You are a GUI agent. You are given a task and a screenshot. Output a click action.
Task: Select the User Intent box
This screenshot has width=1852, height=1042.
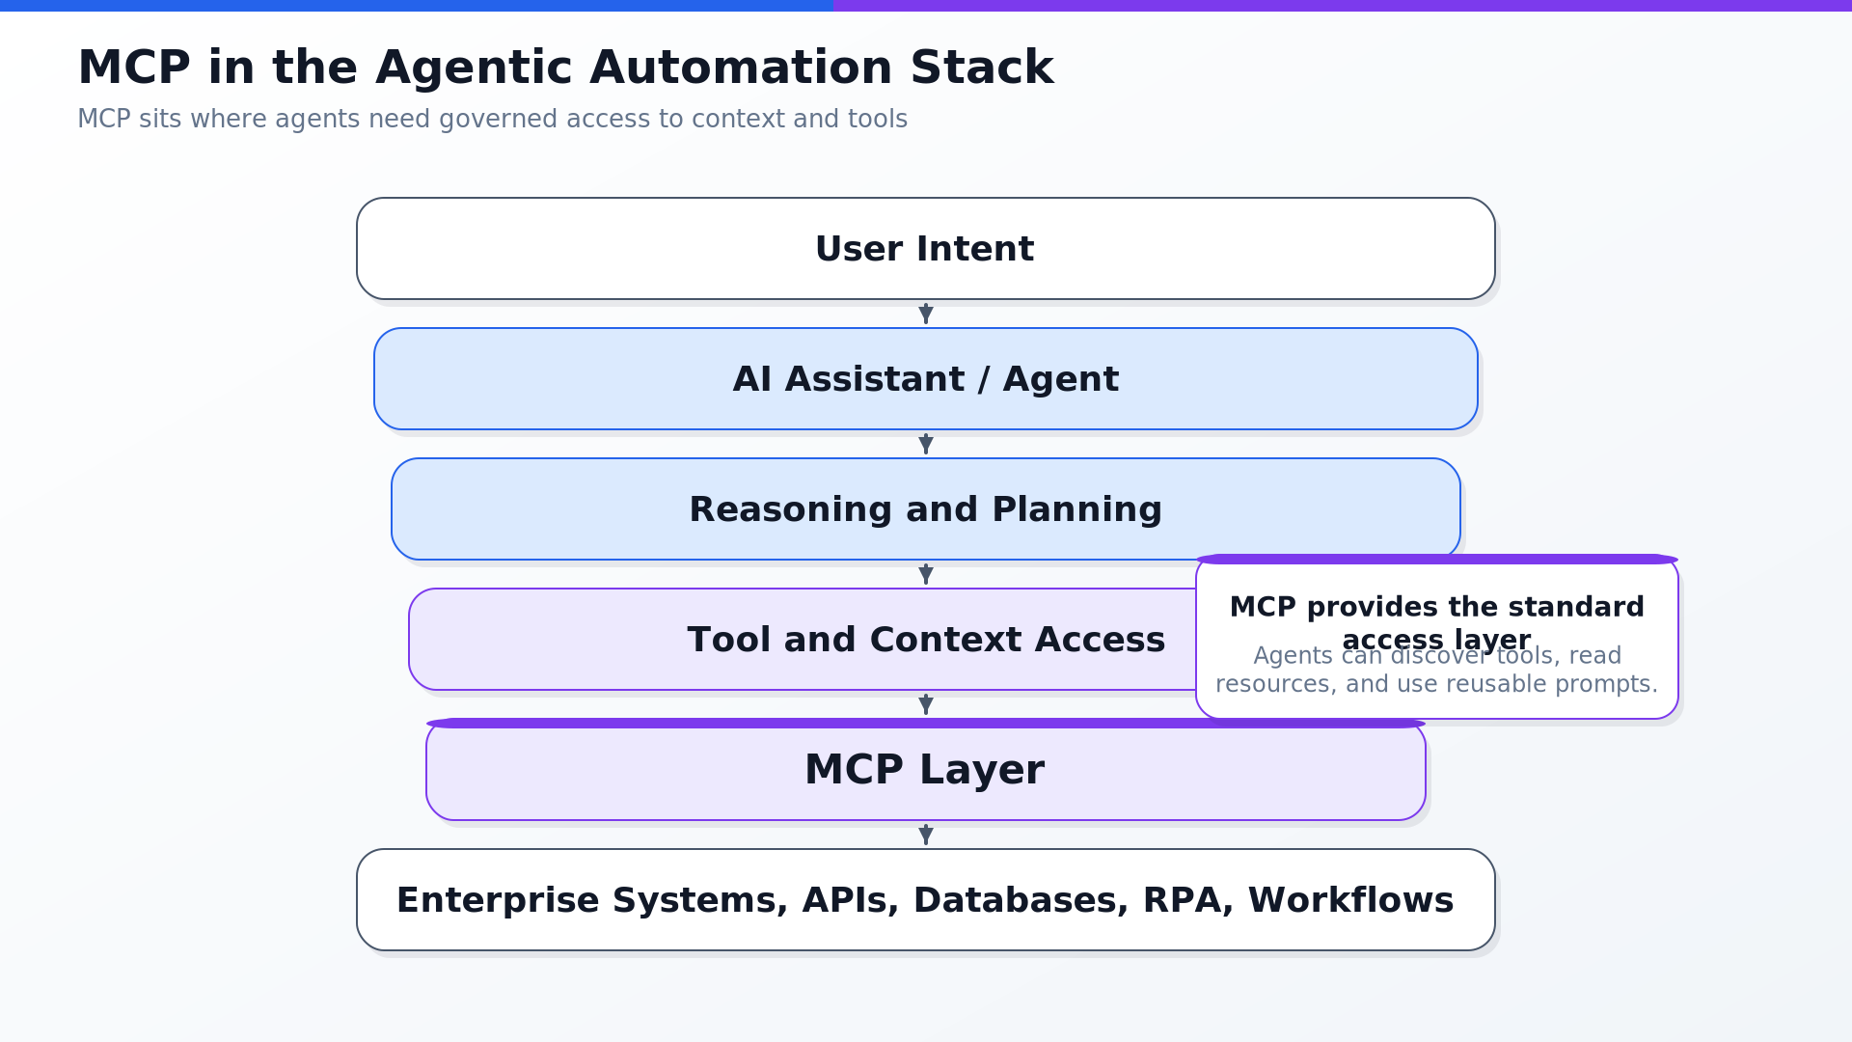point(926,248)
